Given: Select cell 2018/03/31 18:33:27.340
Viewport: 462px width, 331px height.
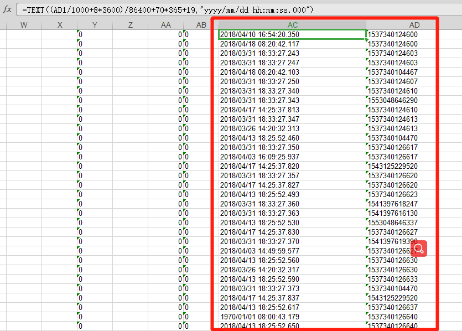Looking at the screenshot, I should click(292, 91).
